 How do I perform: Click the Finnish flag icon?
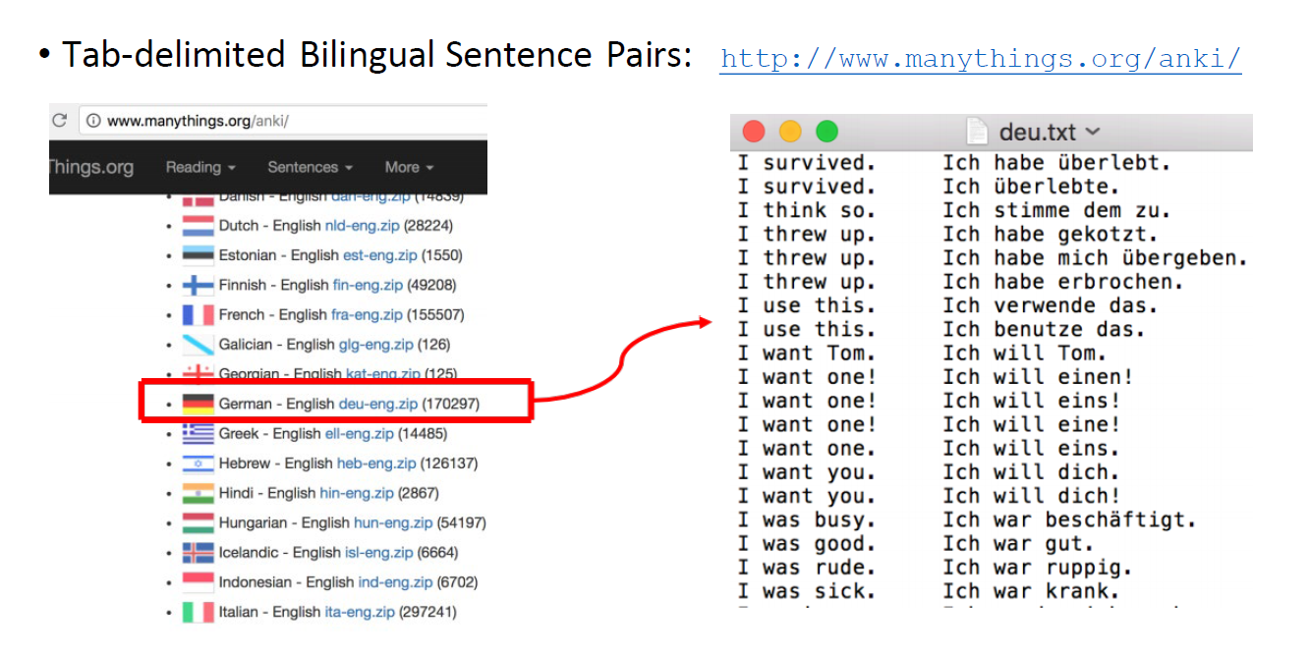tap(198, 285)
